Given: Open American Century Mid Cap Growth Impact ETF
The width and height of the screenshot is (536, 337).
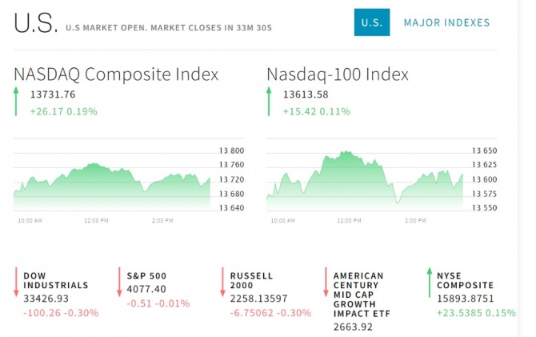Looking at the screenshot, I should (x=362, y=295).
